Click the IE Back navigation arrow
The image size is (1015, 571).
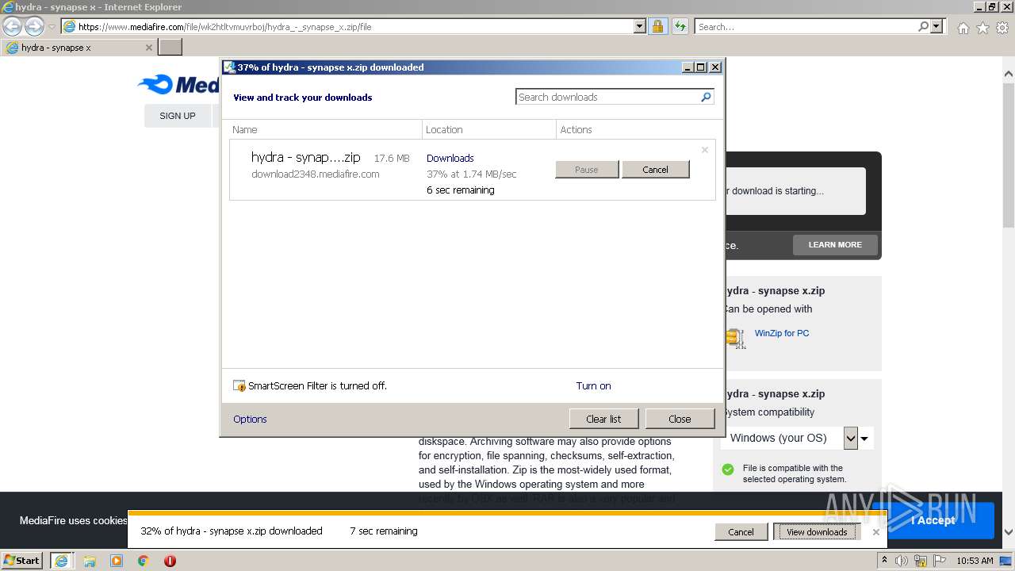tap(12, 26)
